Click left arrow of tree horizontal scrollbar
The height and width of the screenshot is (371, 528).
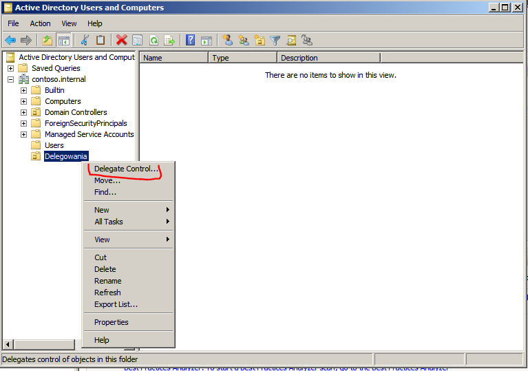pyautogui.click(x=8, y=344)
